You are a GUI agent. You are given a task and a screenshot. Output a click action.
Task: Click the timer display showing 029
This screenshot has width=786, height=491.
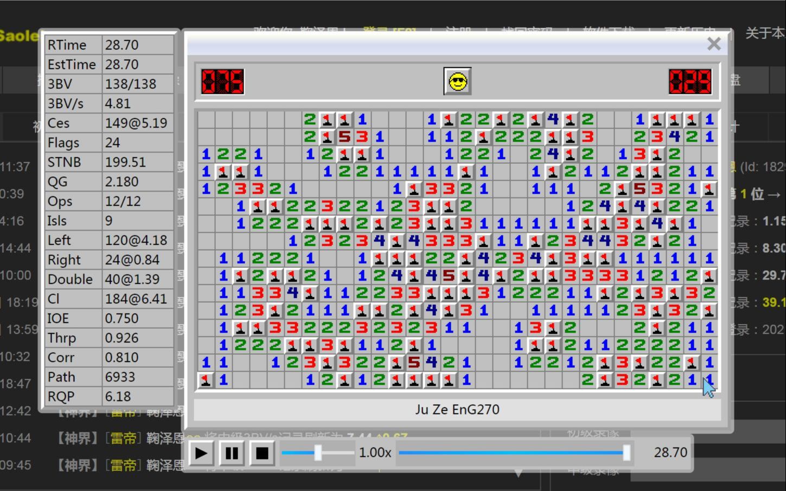point(690,82)
